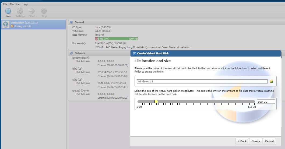Click the '512 GB' slider maximum label
This screenshot has width=285, height=149.
[x=252, y=107]
